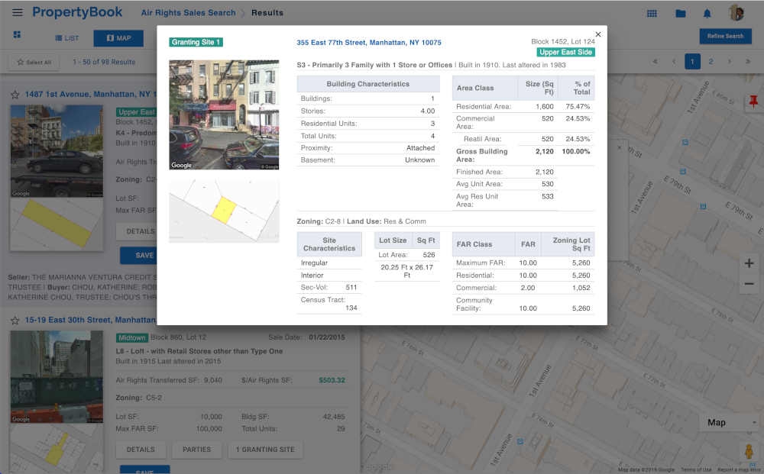Switch to MAP view tab
The image size is (764, 474).
tap(118, 38)
